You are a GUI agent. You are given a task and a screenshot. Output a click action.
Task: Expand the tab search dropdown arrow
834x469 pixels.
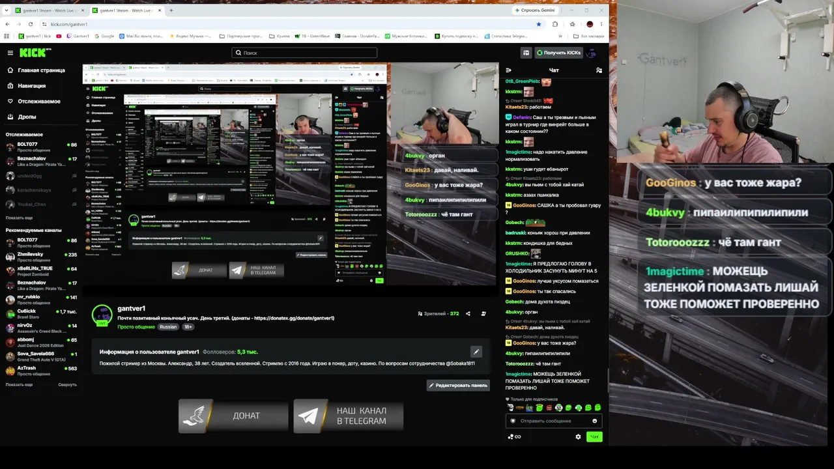[7, 10]
